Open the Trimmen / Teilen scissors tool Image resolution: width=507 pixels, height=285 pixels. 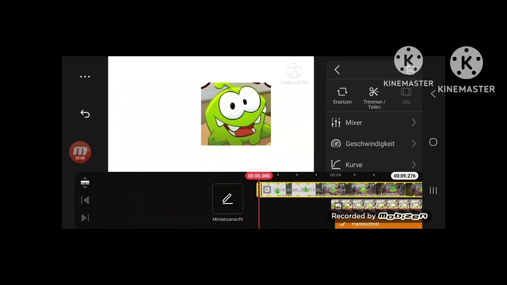(x=374, y=98)
